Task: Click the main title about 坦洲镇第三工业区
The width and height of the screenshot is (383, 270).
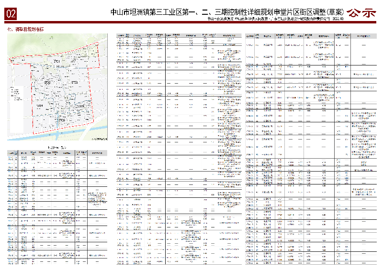Action: (227, 12)
